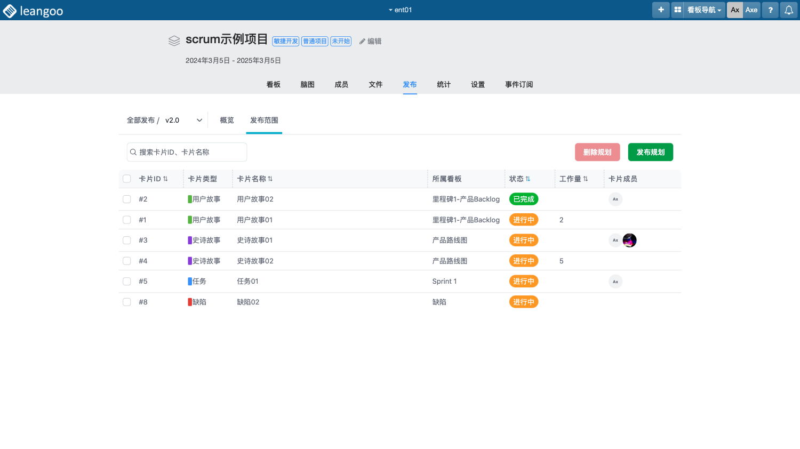This screenshot has height=449, width=800.
Task: Open the notifications bell icon
Action: click(x=789, y=10)
